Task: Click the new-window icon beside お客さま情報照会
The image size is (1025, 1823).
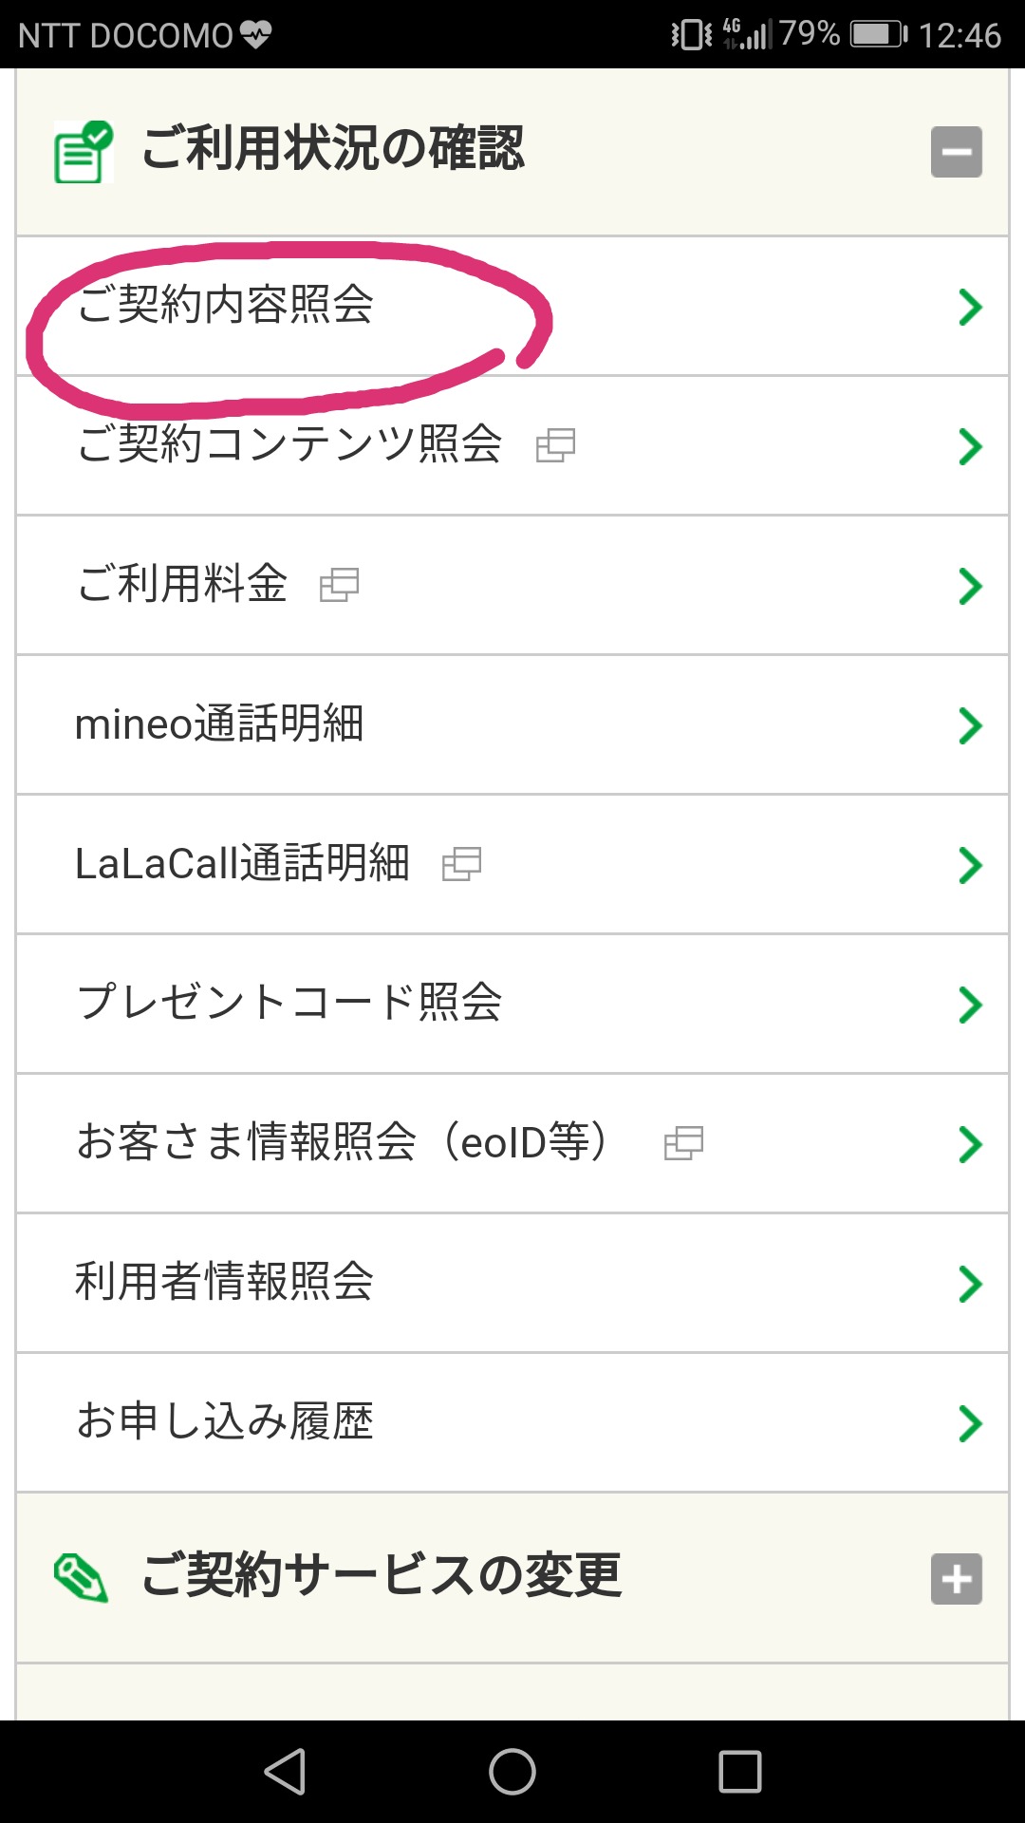Action: click(x=683, y=1143)
